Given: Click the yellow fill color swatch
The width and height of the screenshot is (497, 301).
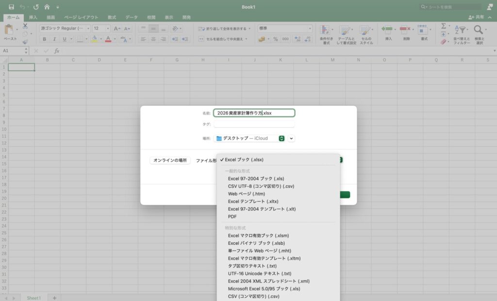Looking at the screenshot, I should tap(94, 39).
